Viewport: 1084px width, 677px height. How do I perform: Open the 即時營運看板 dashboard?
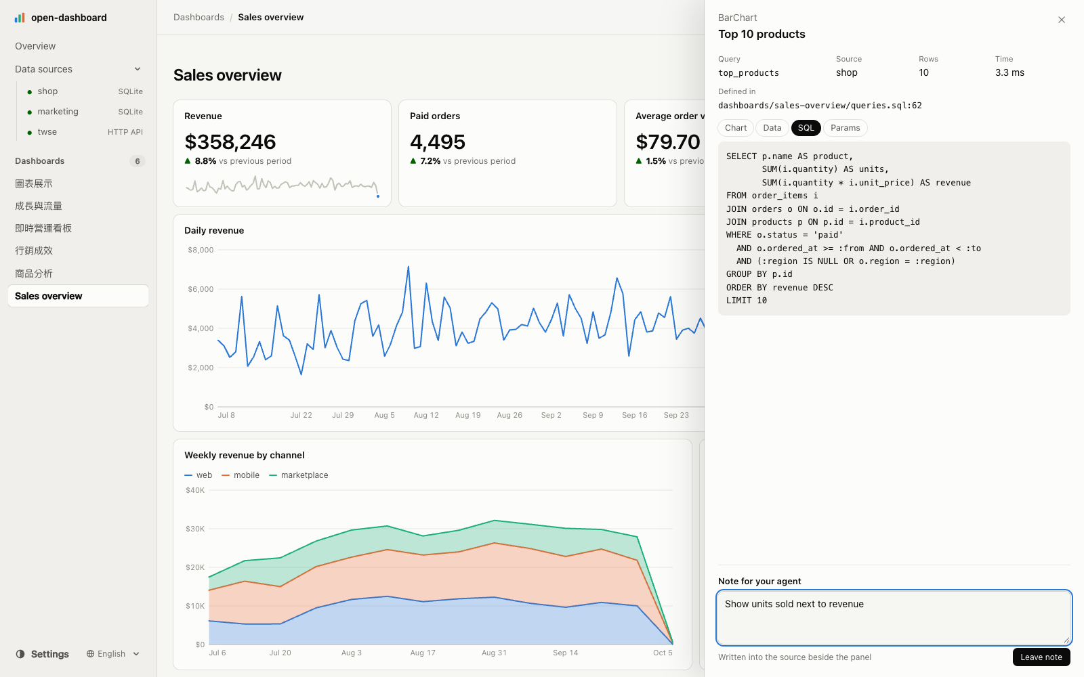pyautogui.click(x=78, y=228)
